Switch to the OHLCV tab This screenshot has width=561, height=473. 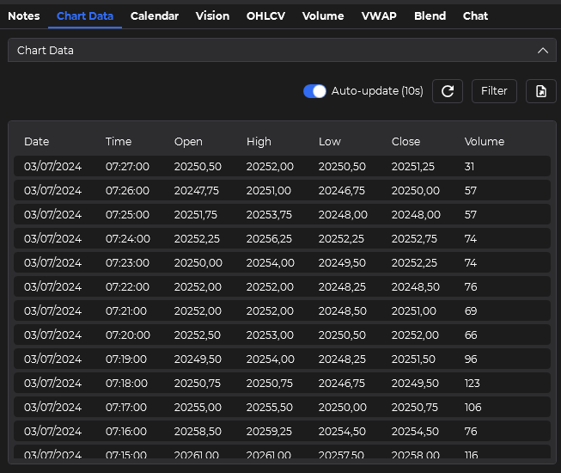(265, 15)
